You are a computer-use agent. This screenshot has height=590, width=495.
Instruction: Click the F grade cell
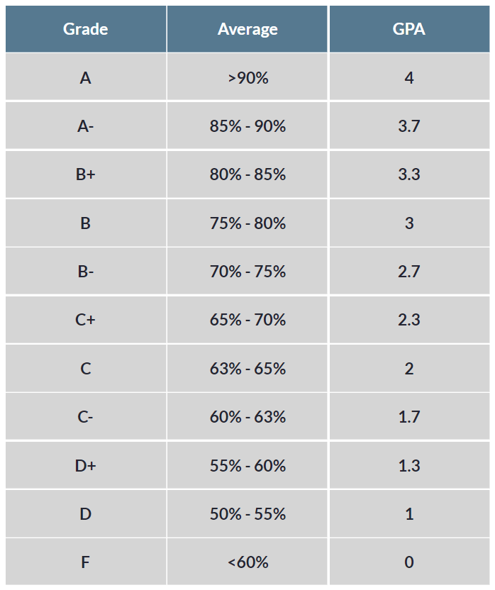[85, 562]
